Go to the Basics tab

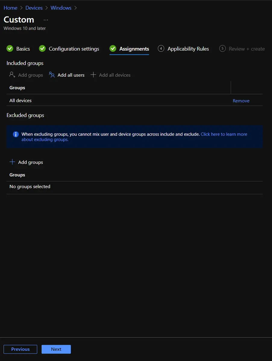(x=23, y=49)
